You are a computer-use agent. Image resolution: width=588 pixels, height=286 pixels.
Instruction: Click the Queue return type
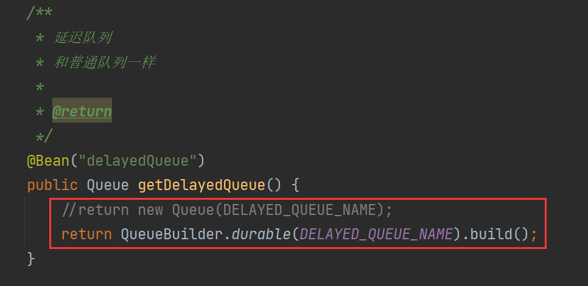coord(108,185)
